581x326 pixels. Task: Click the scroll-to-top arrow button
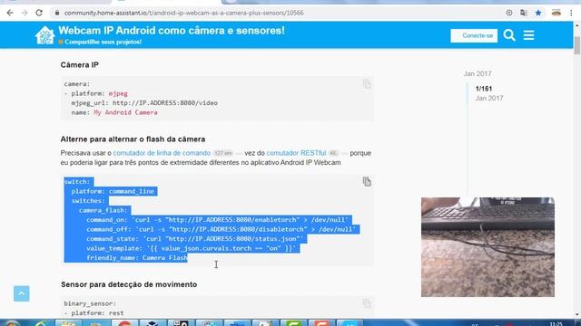coord(22,293)
